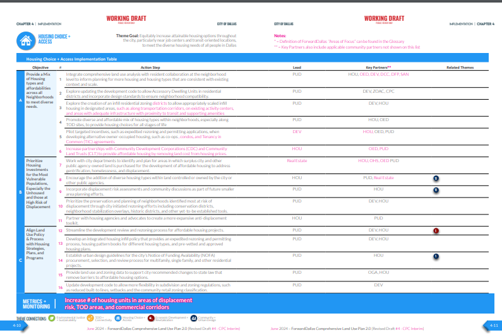Click the blue house icon beside Housing Choice + Access

click(x=26, y=41)
